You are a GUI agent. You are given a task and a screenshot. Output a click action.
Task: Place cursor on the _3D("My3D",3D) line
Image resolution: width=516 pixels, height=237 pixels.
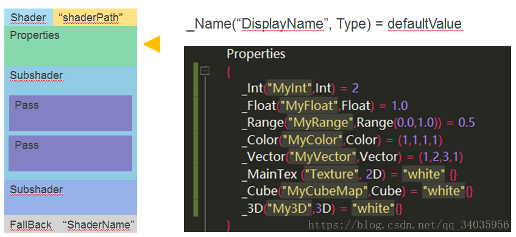[322, 208]
